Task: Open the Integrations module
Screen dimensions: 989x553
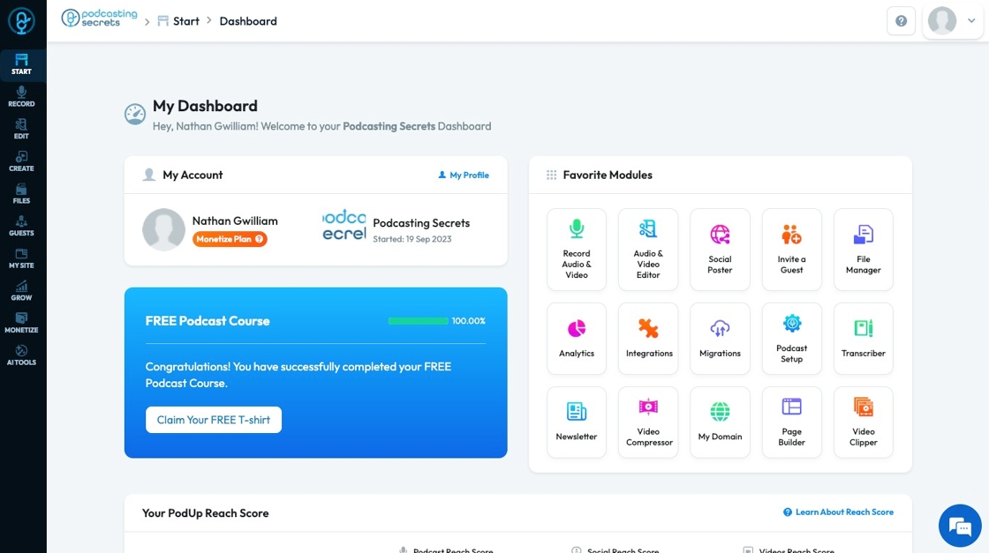Action: click(x=648, y=339)
